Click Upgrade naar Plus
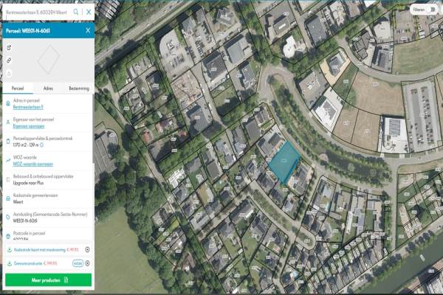Image resolution: width=443 pixels, height=295 pixels. coord(29,181)
